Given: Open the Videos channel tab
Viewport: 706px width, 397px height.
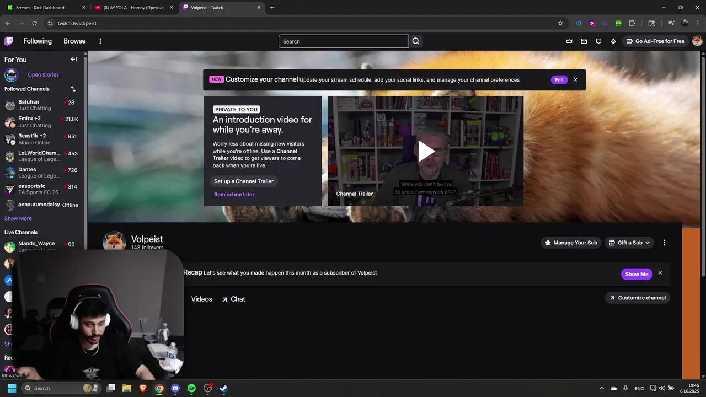Looking at the screenshot, I should point(201,299).
